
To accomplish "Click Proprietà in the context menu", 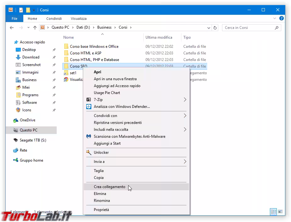I will 101,210.
